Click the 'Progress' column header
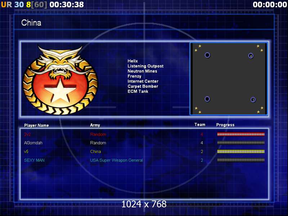Image resolution: width=288 pixels, height=216 pixels. pyautogui.click(x=225, y=125)
